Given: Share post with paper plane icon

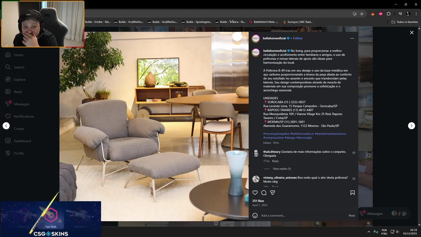Looking at the screenshot, I should click(272, 193).
